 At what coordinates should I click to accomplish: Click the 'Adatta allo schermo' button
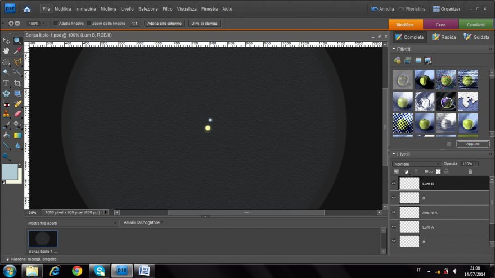165,24
